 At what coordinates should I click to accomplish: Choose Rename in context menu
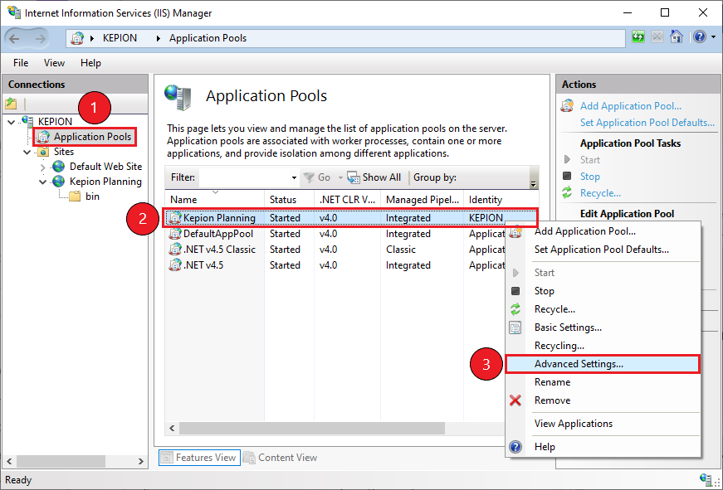[603, 382]
